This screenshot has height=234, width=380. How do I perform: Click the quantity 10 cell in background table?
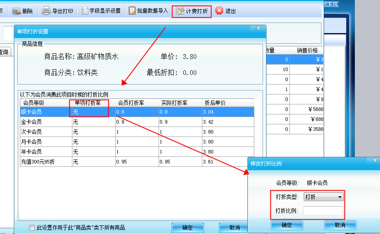coord(278,69)
